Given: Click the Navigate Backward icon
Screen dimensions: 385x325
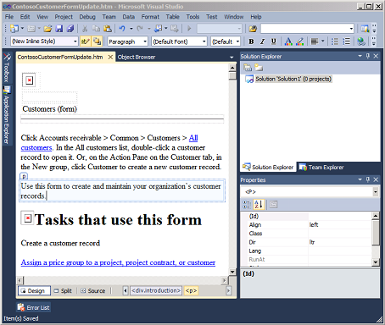Looking at the screenshot, I should 158,29.
